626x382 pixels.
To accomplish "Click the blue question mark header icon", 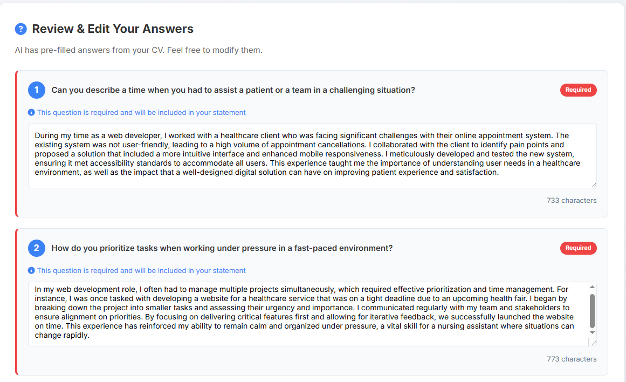I will coord(20,29).
